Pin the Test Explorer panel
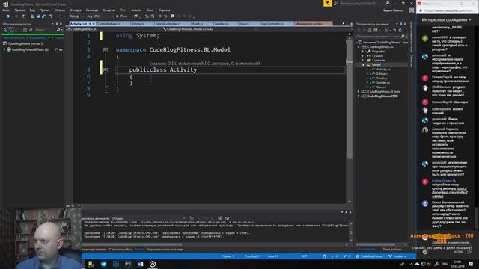 coord(57,24)
